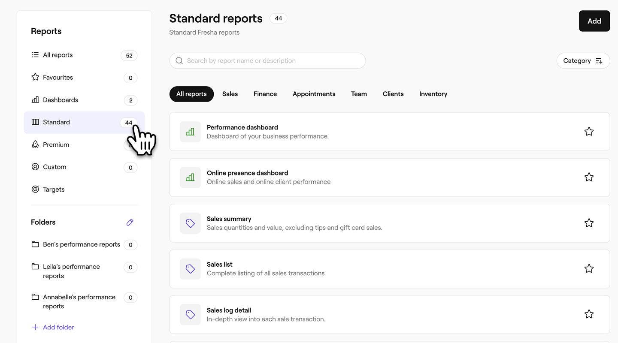Favourite the Performance dashboard with its star

click(x=589, y=132)
